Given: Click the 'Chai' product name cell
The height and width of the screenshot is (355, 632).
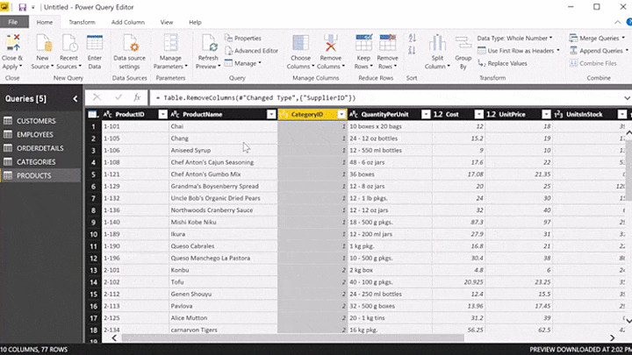Looking at the screenshot, I should click(223, 126).
